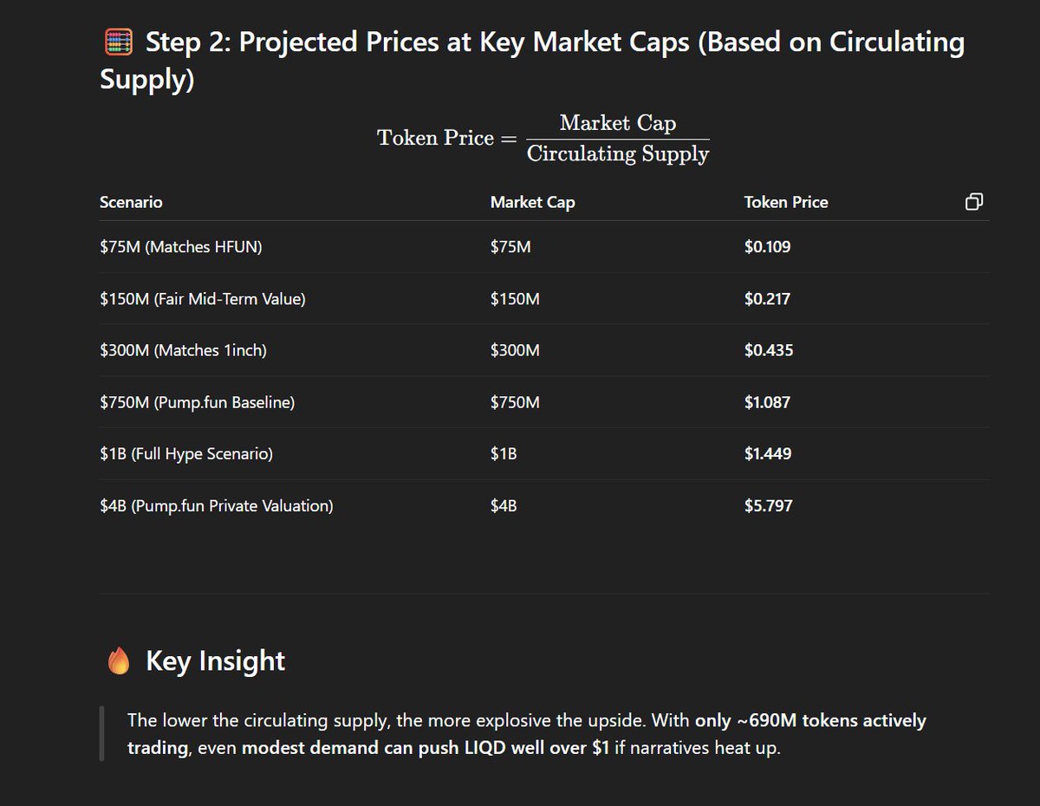Click the $300M (Matches 1inch) scenario
This screenshot has width=1040, height=806.
pyautogui.click(x=183, y=350)
